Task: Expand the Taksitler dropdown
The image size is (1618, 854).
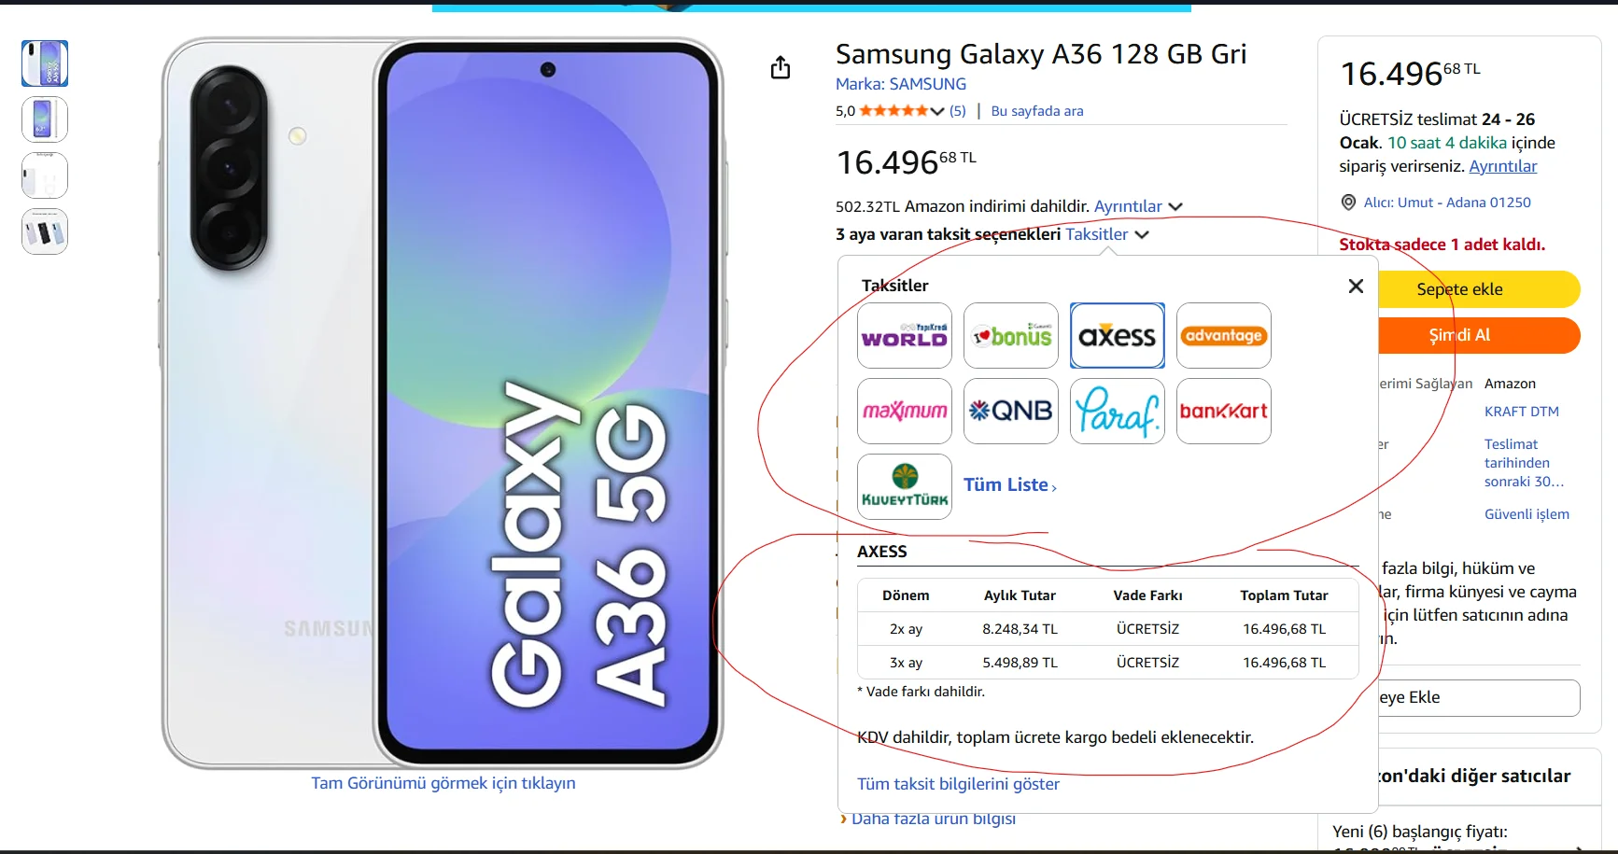Action: (x=1107, y=234)
